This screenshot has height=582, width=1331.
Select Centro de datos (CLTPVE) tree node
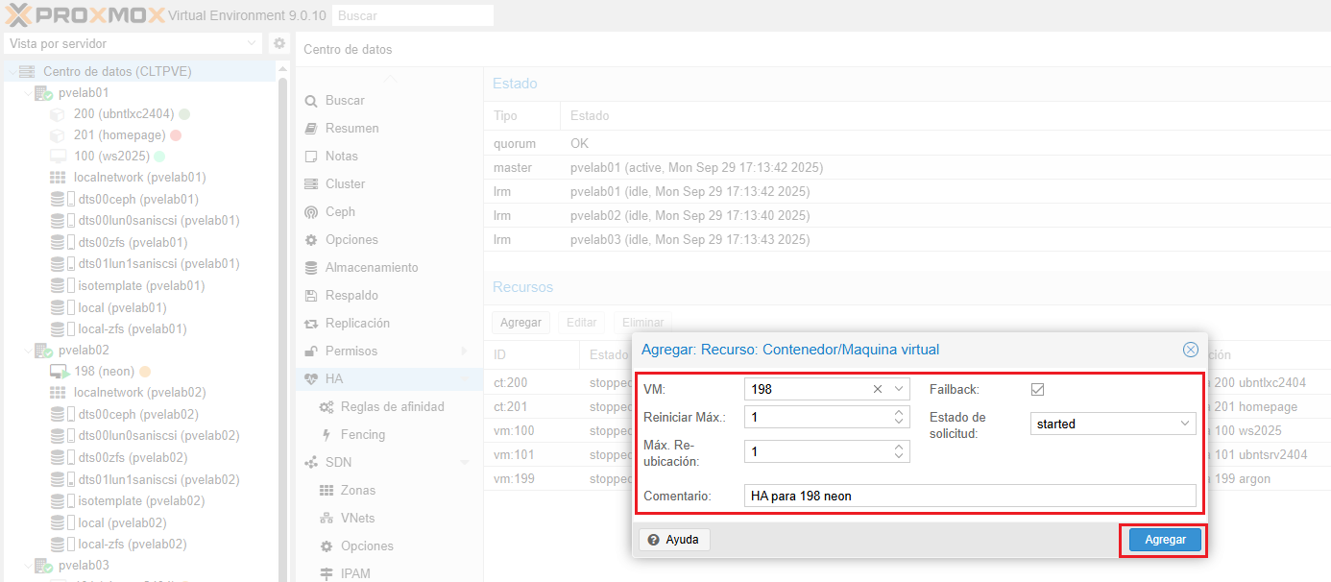(x=117, y=72)
